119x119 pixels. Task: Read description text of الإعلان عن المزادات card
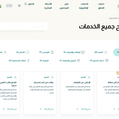(x=78, y=88)
